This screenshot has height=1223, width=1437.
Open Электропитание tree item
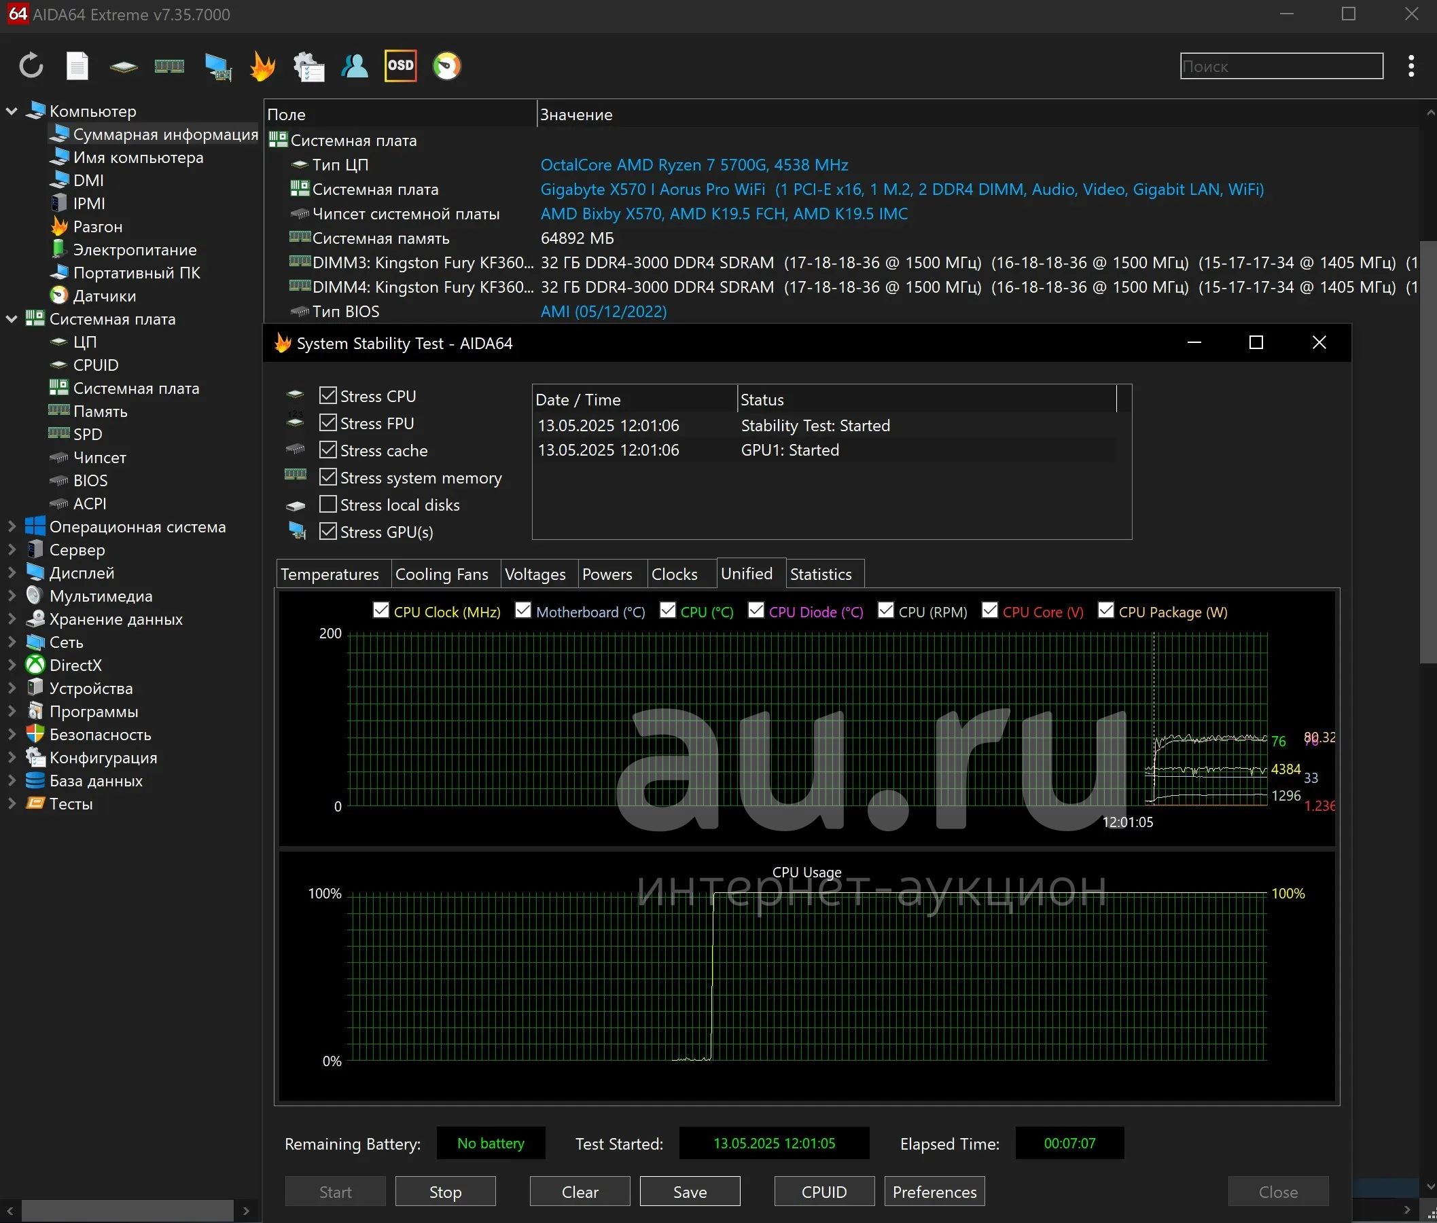click(x=124, y=250)
